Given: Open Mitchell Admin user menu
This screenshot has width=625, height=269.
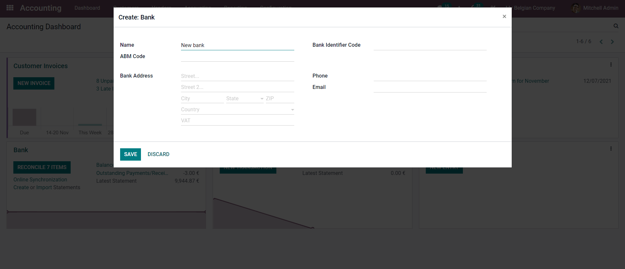Looking at the screenshot, I should tap(595, 8).
